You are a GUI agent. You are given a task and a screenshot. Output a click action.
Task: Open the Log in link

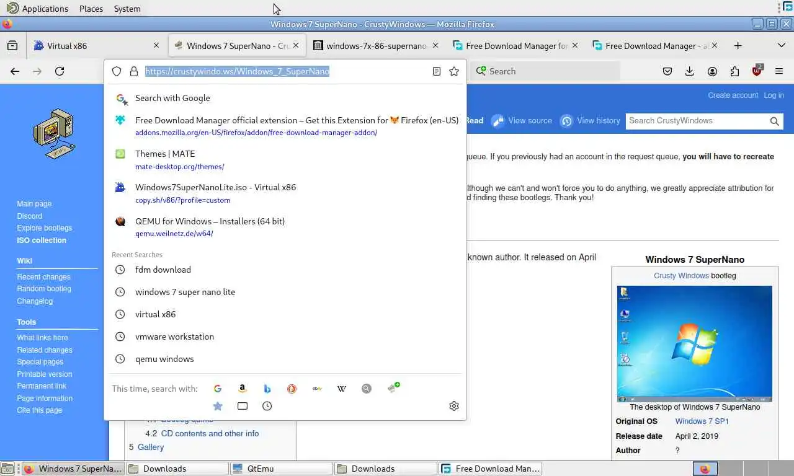774,95
